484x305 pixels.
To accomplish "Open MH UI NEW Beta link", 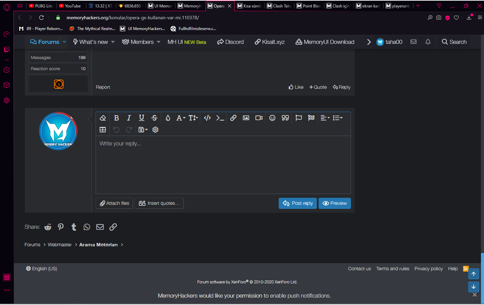I will [187, 42].
